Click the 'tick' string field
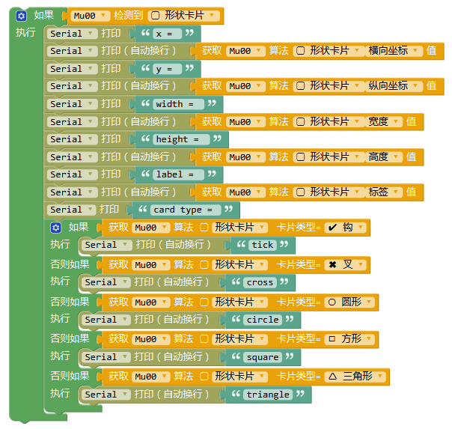 tap(263, 245)
